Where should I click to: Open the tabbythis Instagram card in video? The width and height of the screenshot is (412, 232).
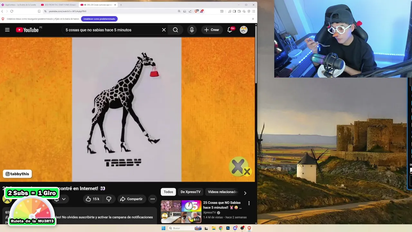(x=17, y=174)
